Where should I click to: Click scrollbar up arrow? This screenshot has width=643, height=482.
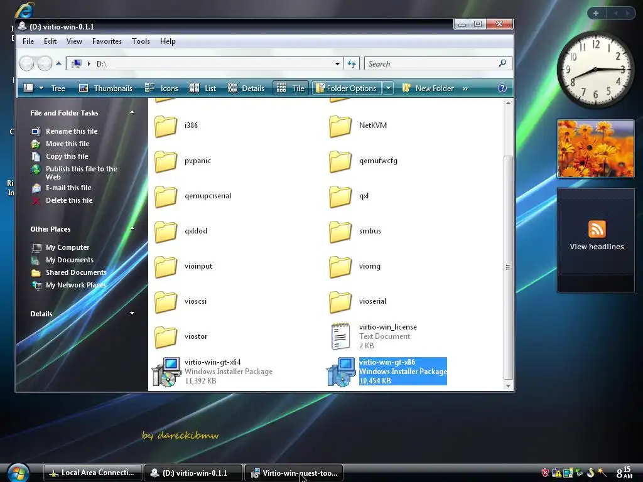pyautogui.click(x=508, y=104)
